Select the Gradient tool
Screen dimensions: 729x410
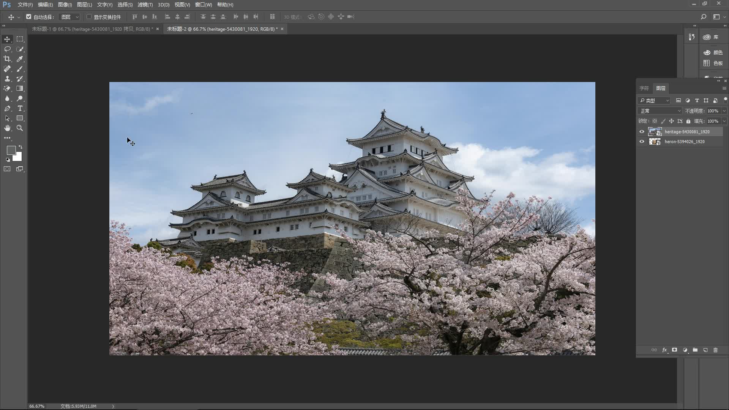pos(20,88)
